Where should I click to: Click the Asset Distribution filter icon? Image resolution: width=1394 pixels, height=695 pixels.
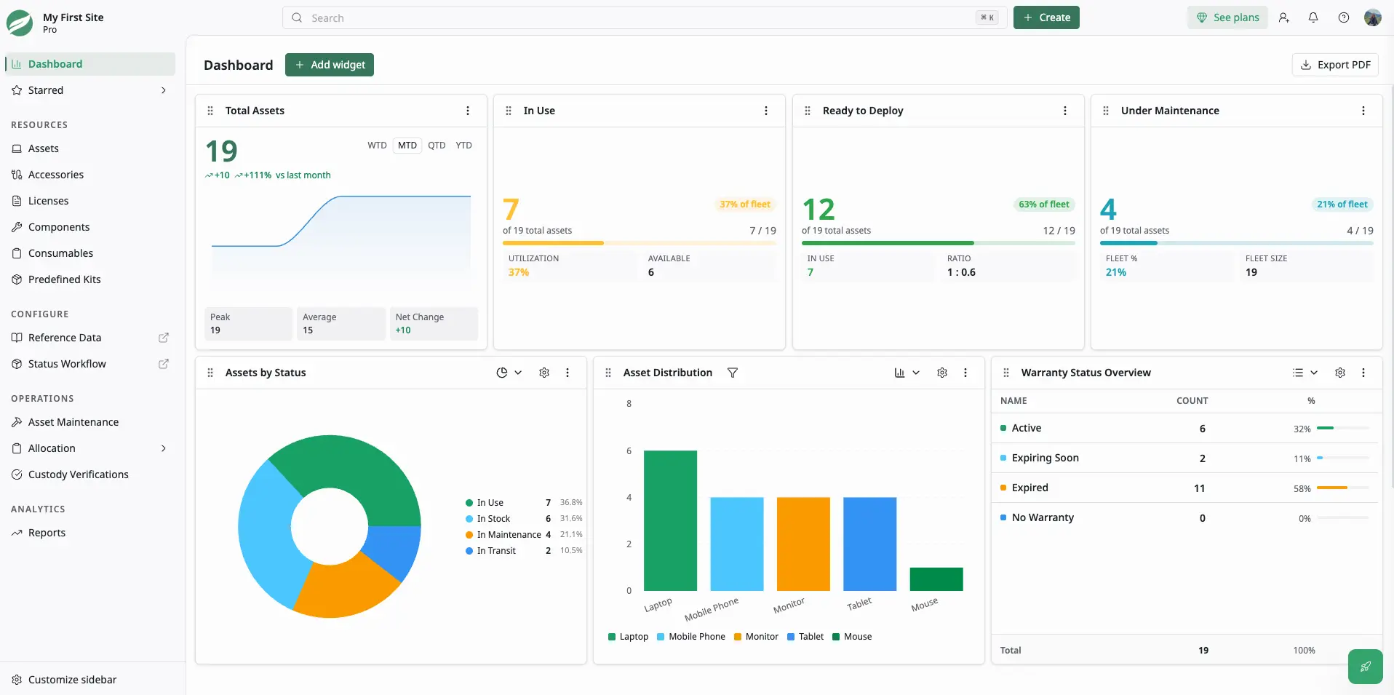pos(733,373)
